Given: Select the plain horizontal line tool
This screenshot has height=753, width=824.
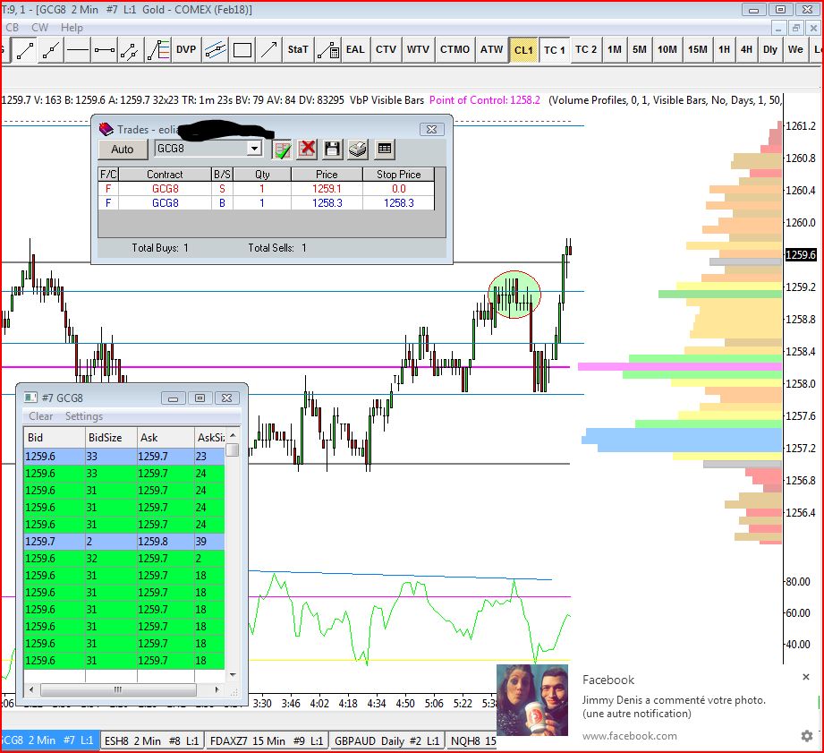Looking at the screenshot, I should coord(78,50).
